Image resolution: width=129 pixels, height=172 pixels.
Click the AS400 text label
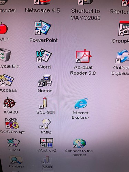tap(11, 112)
